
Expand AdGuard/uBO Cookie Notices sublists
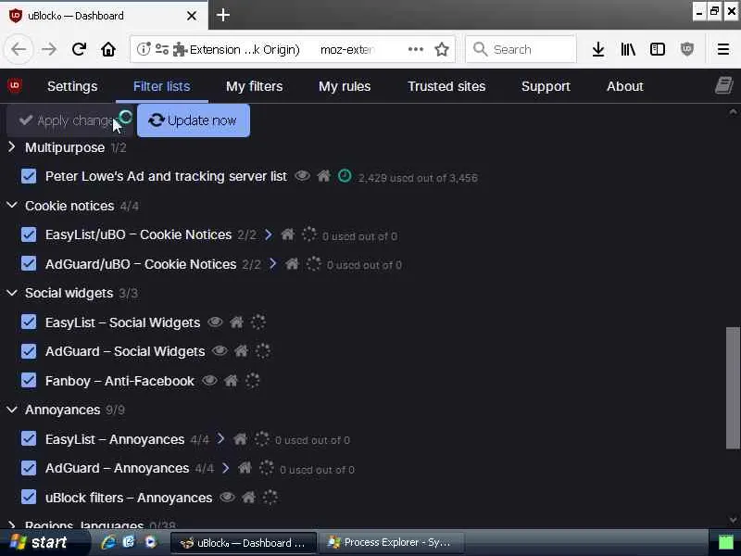[x=272, y=263]
